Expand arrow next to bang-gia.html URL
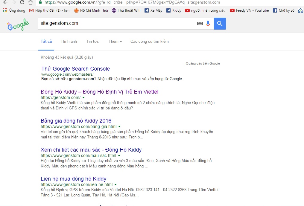The width and height of the screenshot is (304, 206). tap(119, 126)
